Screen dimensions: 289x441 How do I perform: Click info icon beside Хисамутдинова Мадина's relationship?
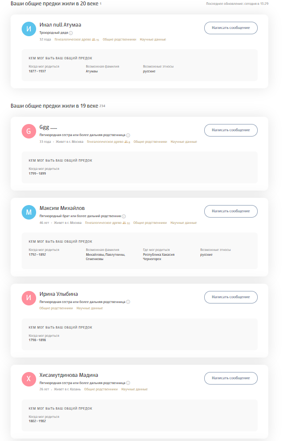[x=128, y=383]
